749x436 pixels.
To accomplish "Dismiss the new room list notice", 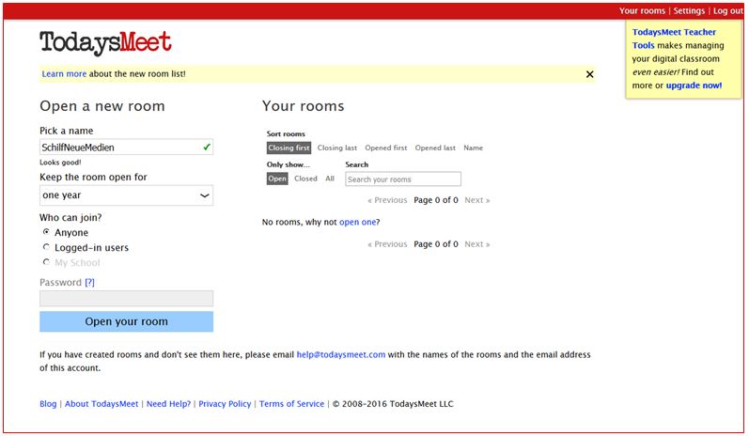I will 589,74.
